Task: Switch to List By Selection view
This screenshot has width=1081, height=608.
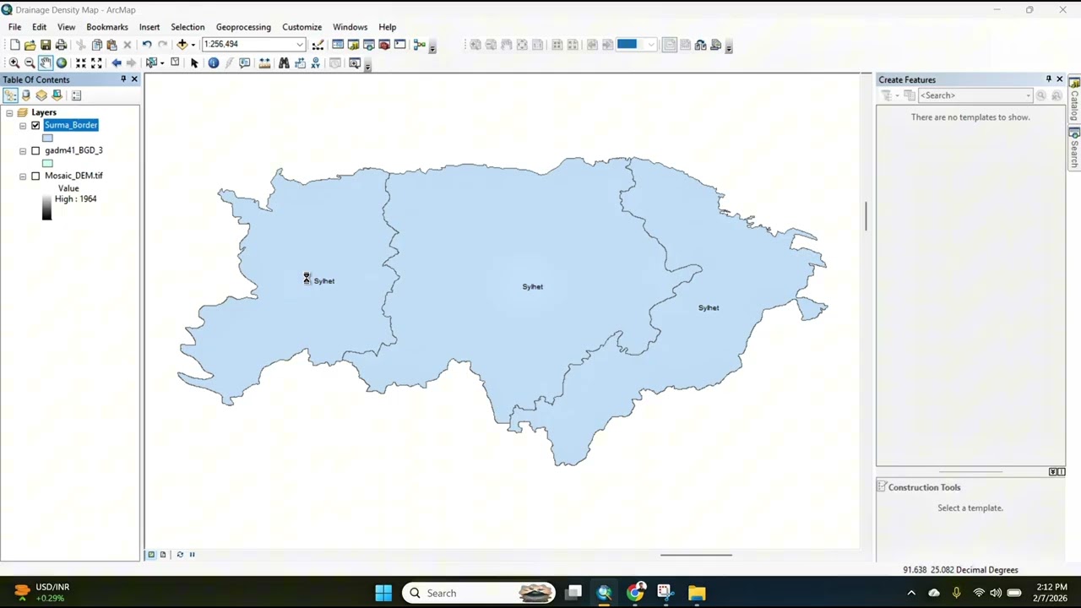Action: coord(57,95)
